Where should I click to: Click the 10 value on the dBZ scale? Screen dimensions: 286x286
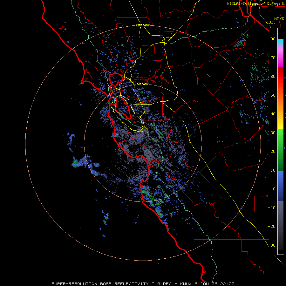click(273, 170)
